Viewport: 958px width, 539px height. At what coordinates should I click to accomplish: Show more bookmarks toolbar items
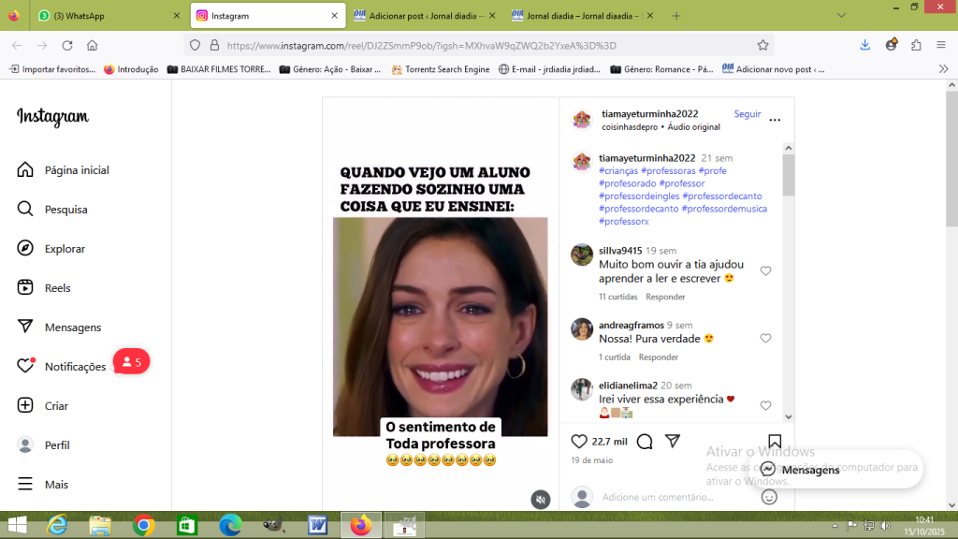tap(943, 68)
